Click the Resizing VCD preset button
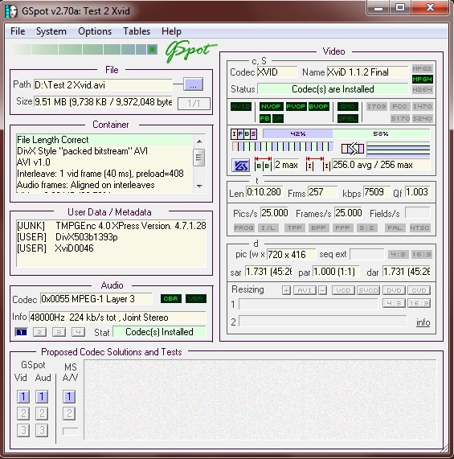 (343, 290)
